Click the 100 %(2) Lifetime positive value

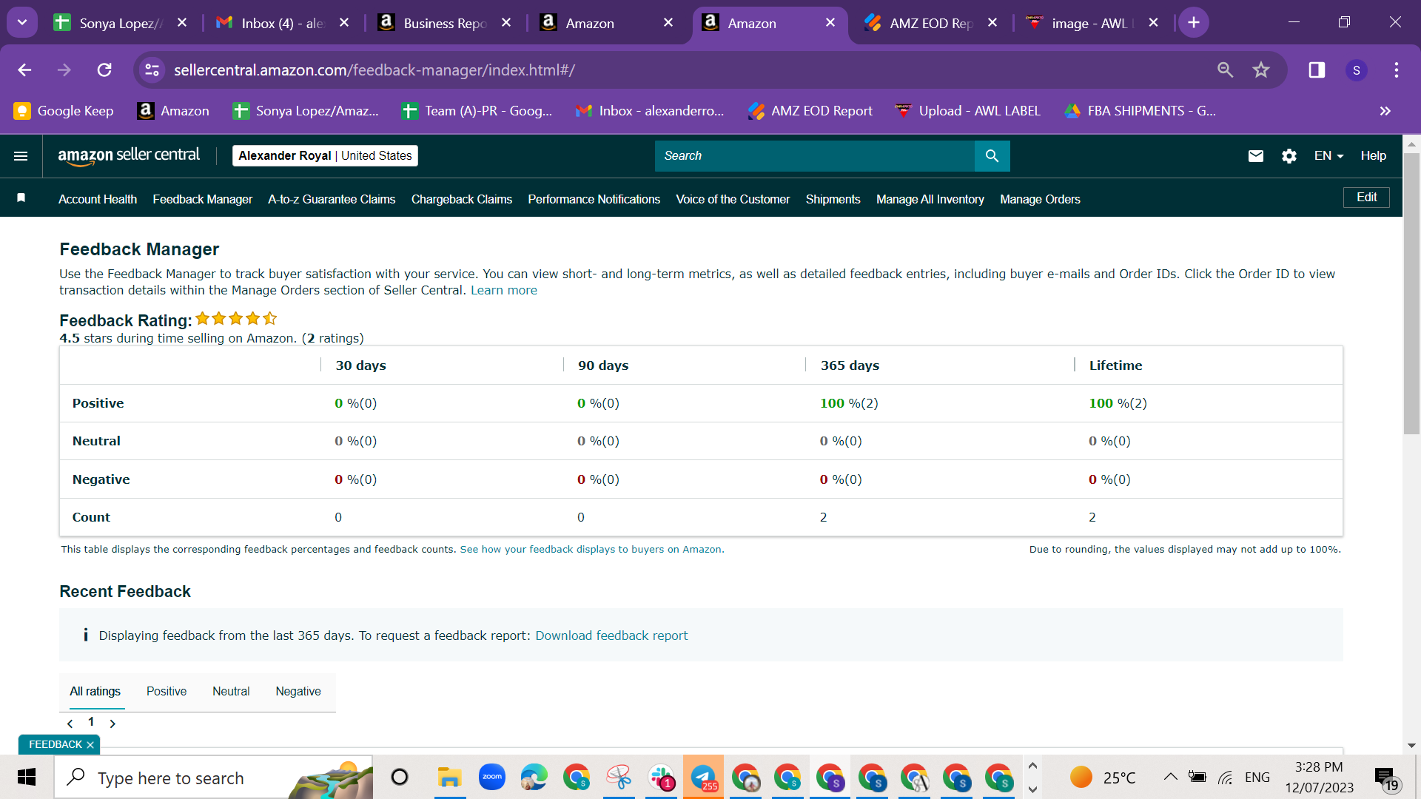click(1118, 404)
